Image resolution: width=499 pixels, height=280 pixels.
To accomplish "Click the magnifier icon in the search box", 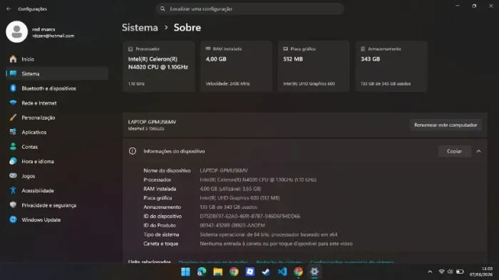I will [x=163, y=9].
